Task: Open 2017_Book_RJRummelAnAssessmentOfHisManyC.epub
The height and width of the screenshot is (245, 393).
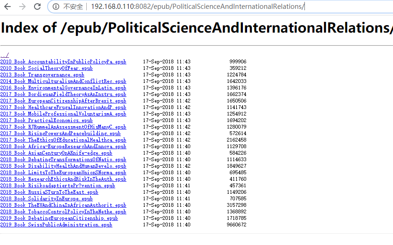Action: pos(63,127)
